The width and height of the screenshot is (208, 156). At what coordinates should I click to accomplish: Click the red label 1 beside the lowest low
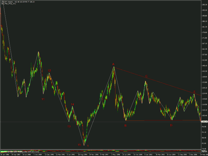(88, 146)
